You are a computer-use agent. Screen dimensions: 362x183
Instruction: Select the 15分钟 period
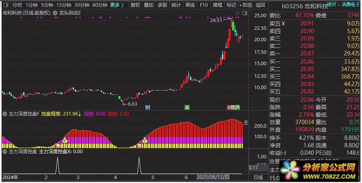(64, 5)
